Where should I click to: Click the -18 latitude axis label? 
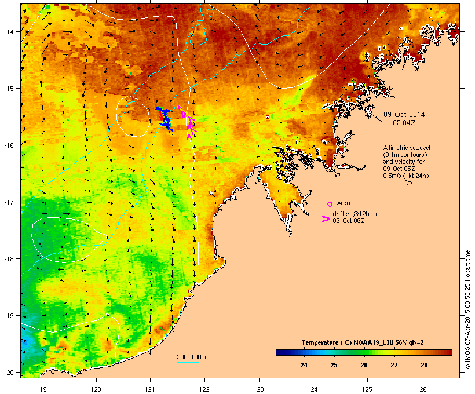pyautogui.click(x=8, y=259)
